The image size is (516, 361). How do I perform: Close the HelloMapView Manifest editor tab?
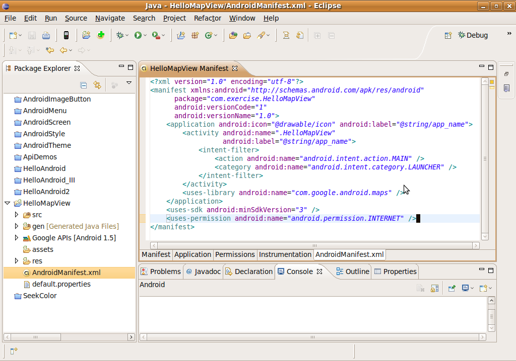235,68
